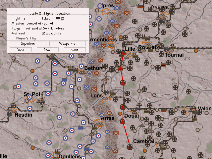Click the iron cross immediately left of Lille

[118, 51]
